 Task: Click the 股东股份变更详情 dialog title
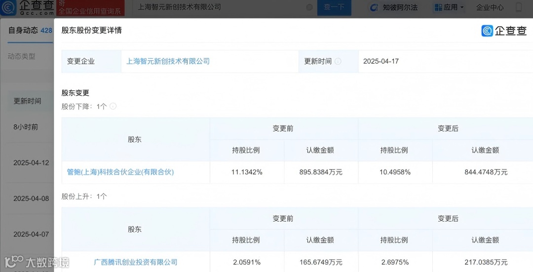click(91, 30)
